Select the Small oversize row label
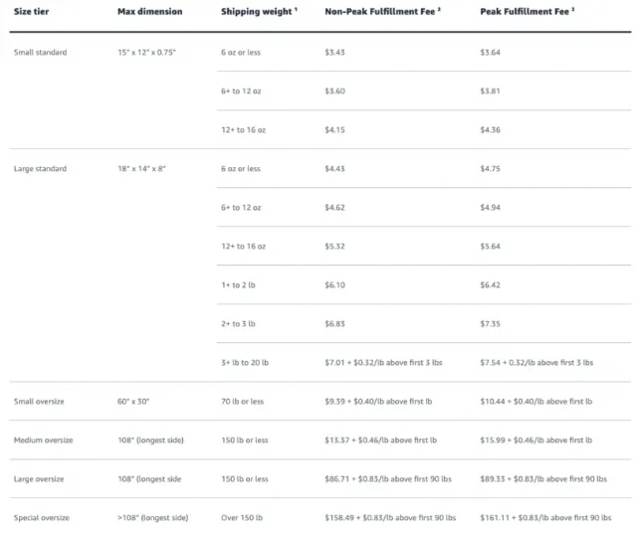Image resolution: width=638 pixels, height=535 pixels. pos(39,402)
